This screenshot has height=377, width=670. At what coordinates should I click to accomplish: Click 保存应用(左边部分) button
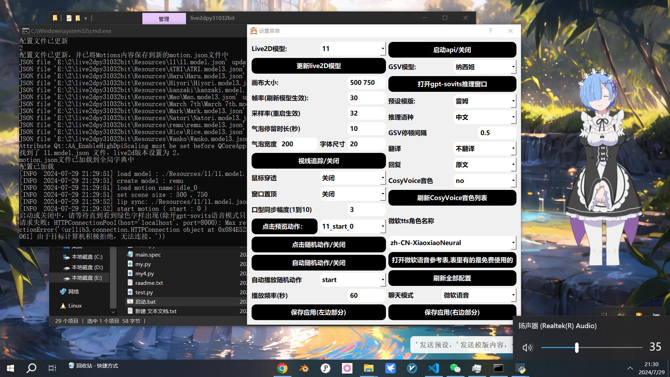319,312
